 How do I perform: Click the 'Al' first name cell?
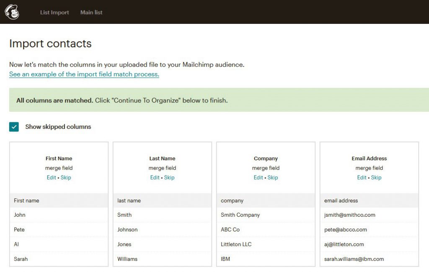coord(59,244)
